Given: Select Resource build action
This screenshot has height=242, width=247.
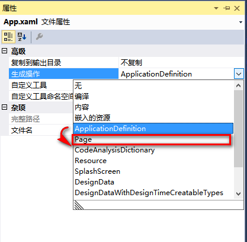Looking at the screenshot, I should tap(153, 161).
